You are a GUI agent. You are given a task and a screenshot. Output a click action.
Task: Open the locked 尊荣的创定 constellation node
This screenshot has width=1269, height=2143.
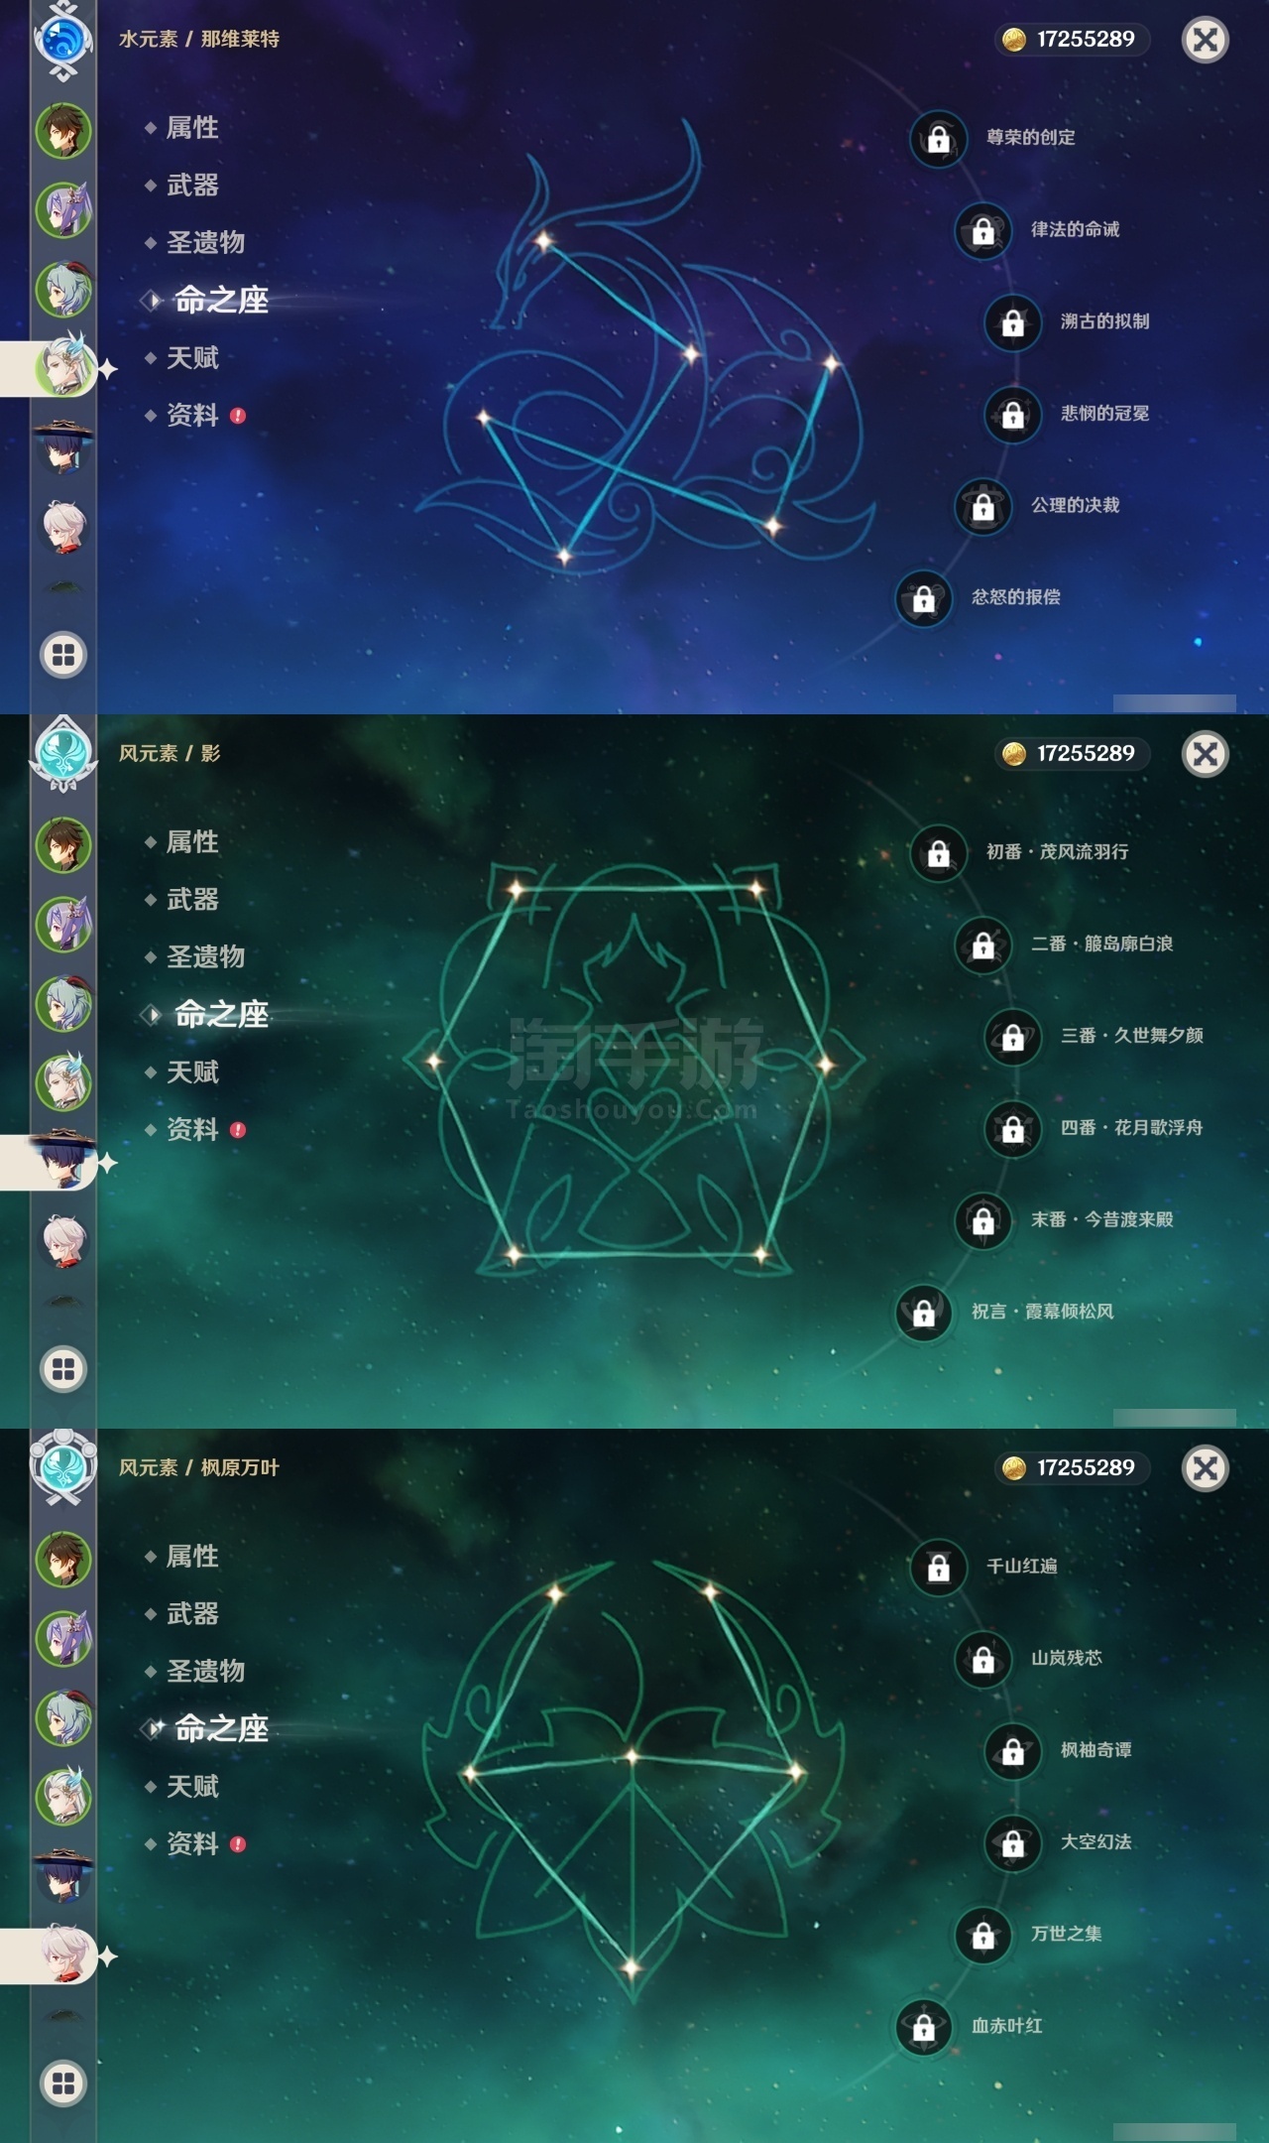click(x=938, y=139)
